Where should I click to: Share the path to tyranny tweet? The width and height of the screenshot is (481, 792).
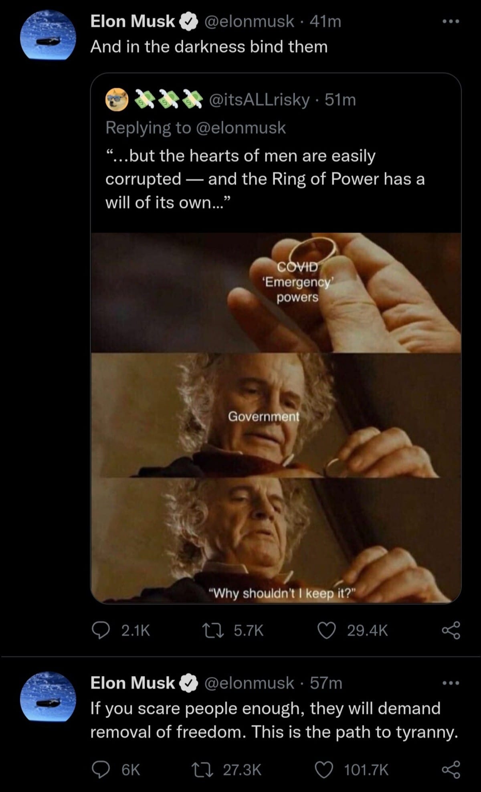click(451, 770)
